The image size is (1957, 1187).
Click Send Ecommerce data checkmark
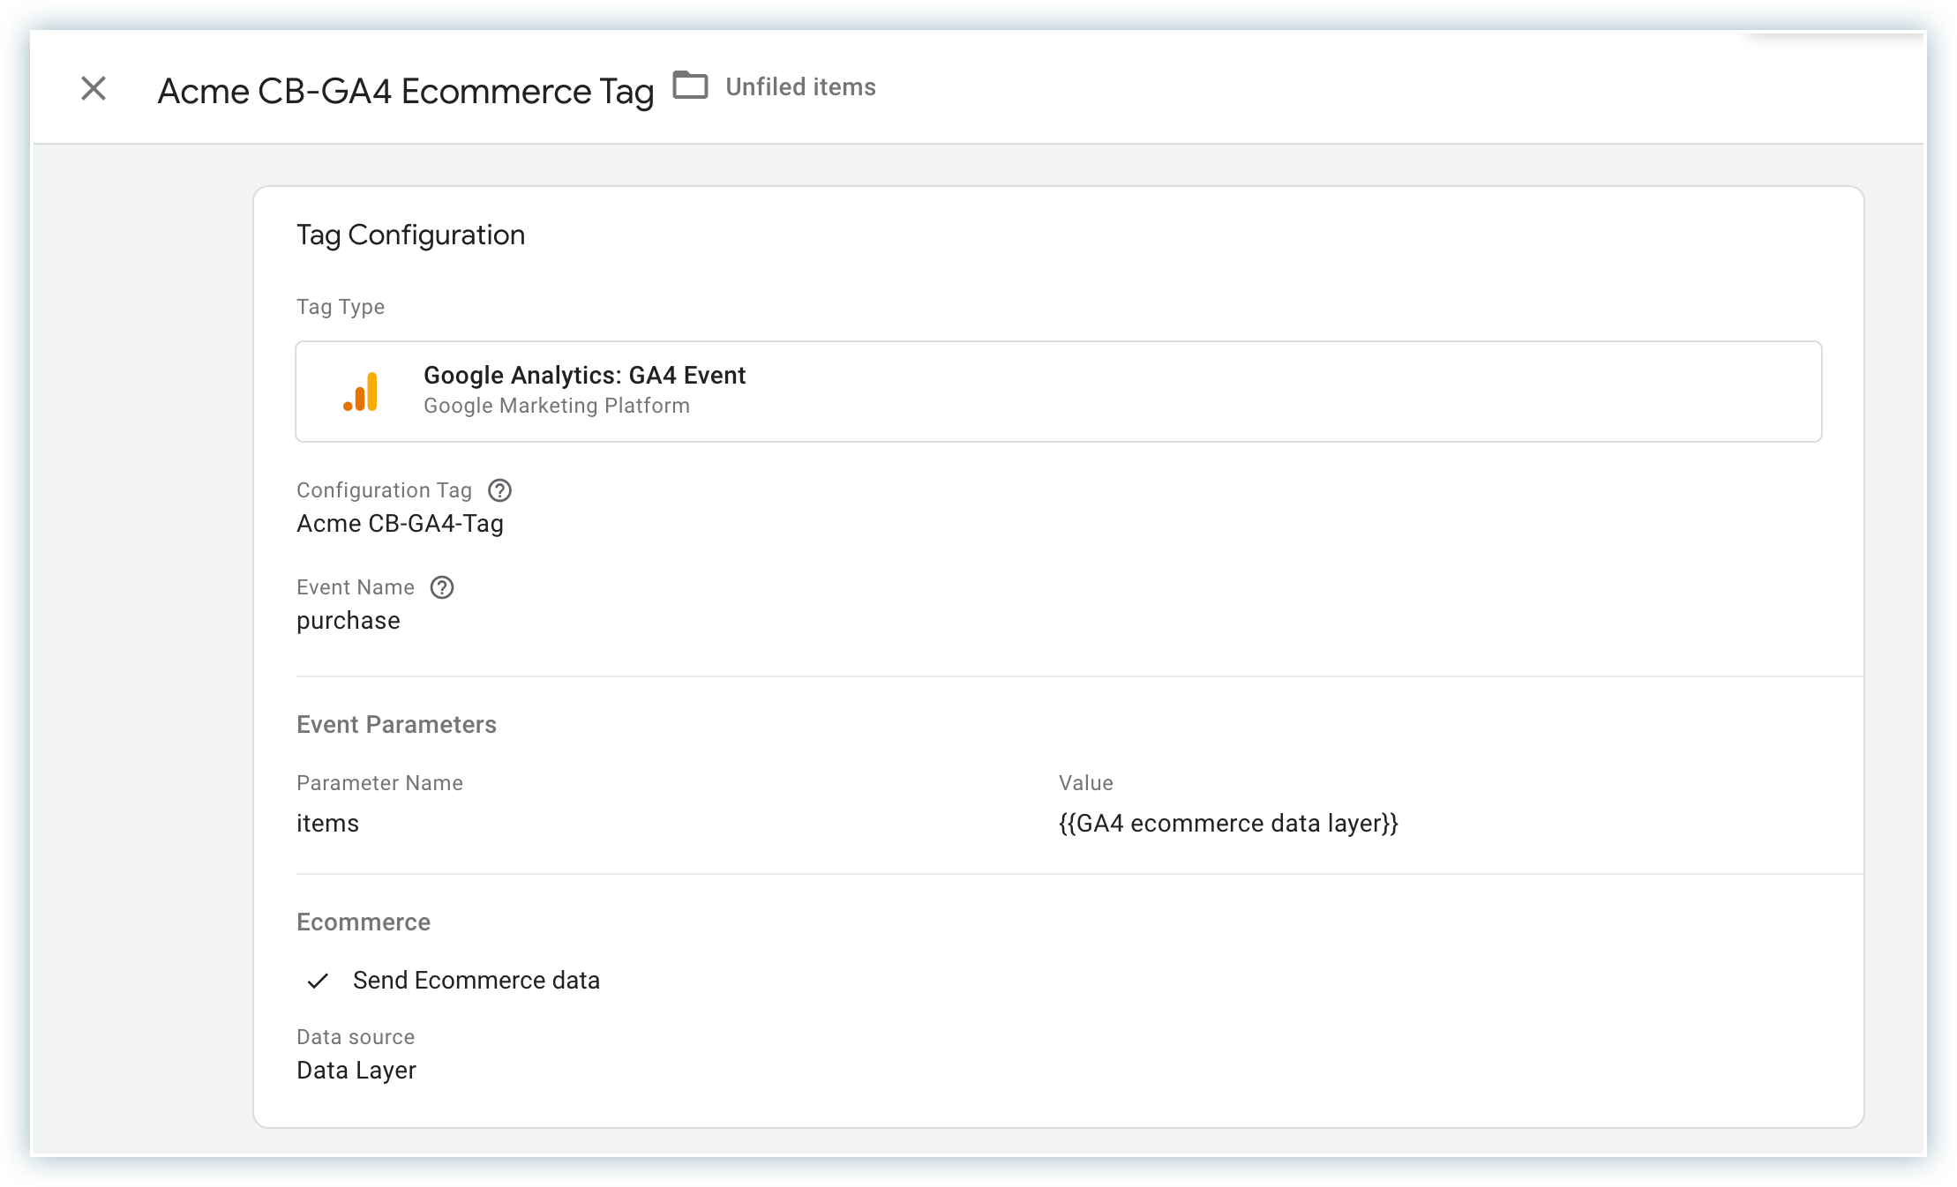click(x=318, y=981)
